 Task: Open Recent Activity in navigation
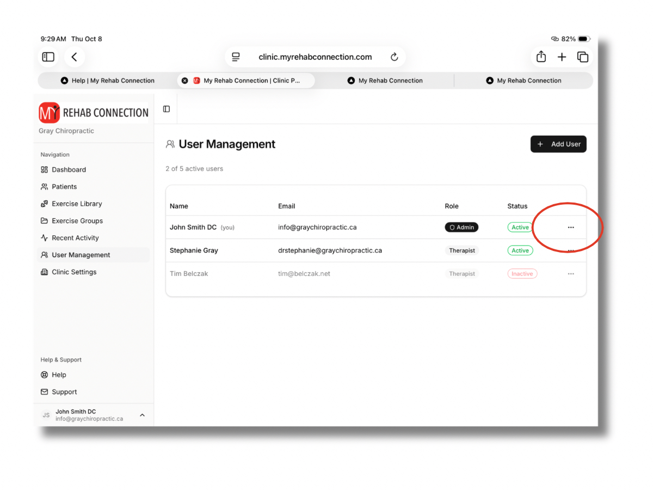click(94, 237)
